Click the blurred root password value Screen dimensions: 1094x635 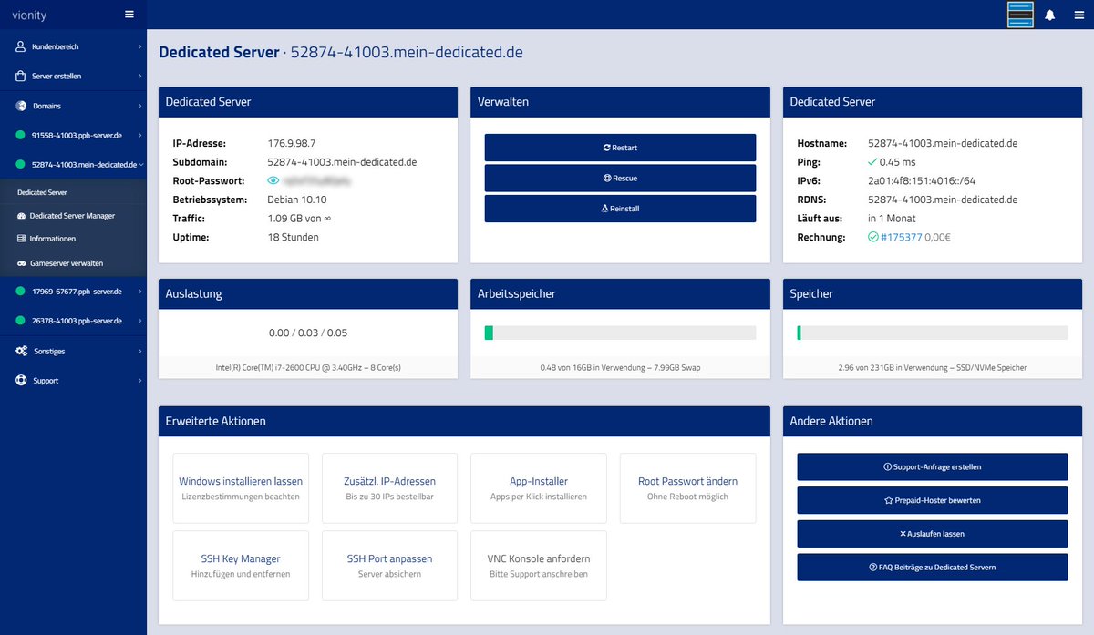(317, 181)
